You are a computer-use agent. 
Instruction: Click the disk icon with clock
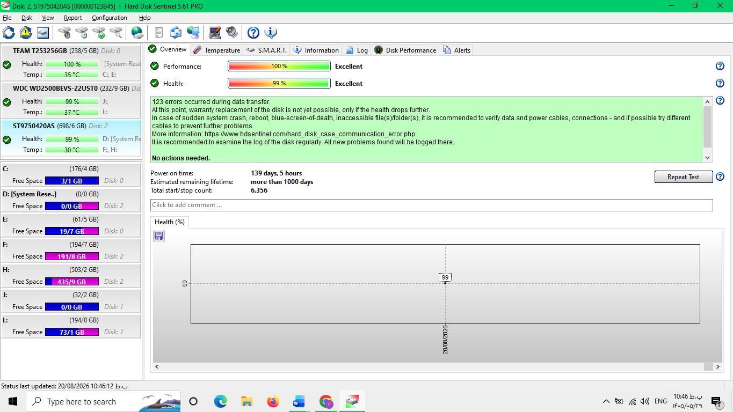pyautogui.click(x=82, y=33)
